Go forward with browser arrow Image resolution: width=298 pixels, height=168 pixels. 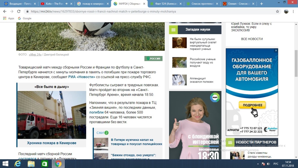[x=12, y=11]
